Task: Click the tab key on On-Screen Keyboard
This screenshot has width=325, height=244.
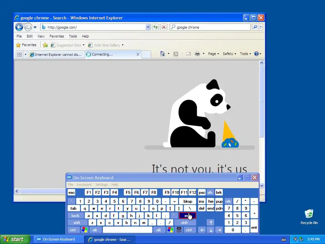Action: pyautogui.click(x=73, y=208)
